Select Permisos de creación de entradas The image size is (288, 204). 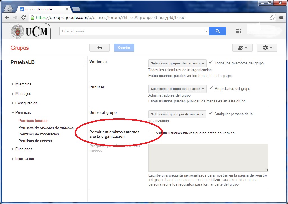tap(46, 127)
